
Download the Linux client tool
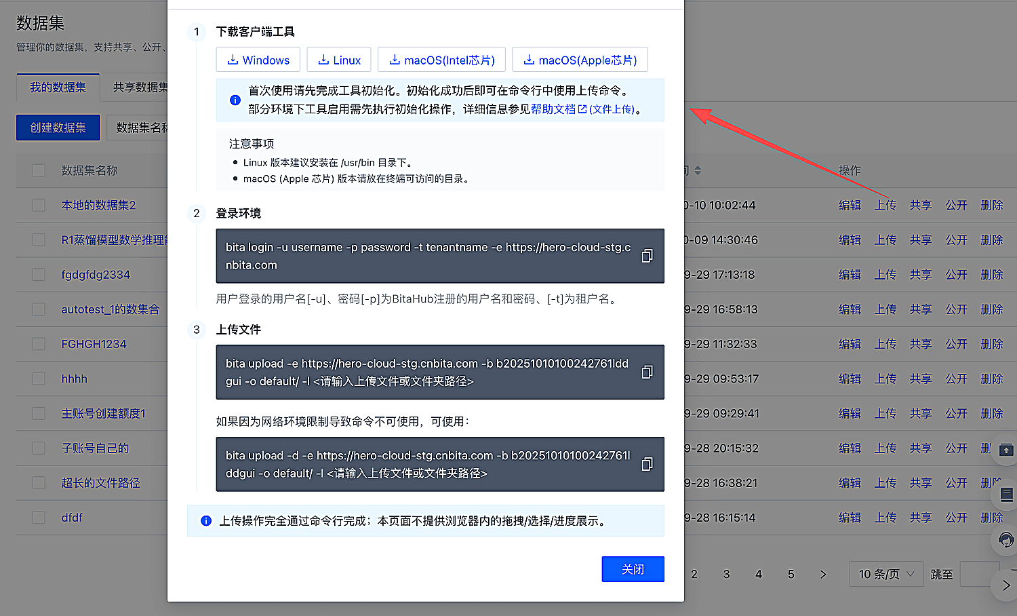pyautogui.click(x=339, y=60)
